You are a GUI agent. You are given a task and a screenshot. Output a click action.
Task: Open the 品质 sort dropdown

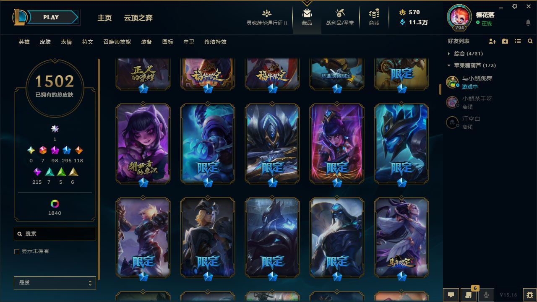tap(55, 283)
